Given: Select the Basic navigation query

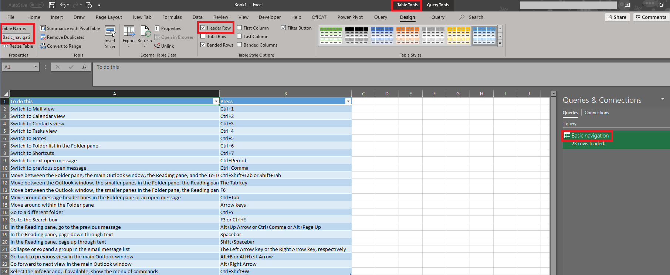Looking at the screenshot, I should point(616,139).
